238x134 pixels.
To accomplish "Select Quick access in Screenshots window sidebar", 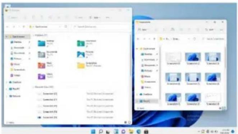I will (147, 49).
